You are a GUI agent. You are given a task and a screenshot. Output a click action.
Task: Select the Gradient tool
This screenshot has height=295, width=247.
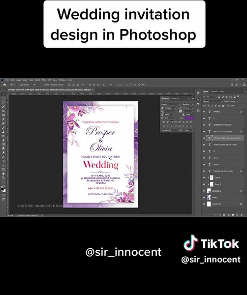click(x=3, y=144)
